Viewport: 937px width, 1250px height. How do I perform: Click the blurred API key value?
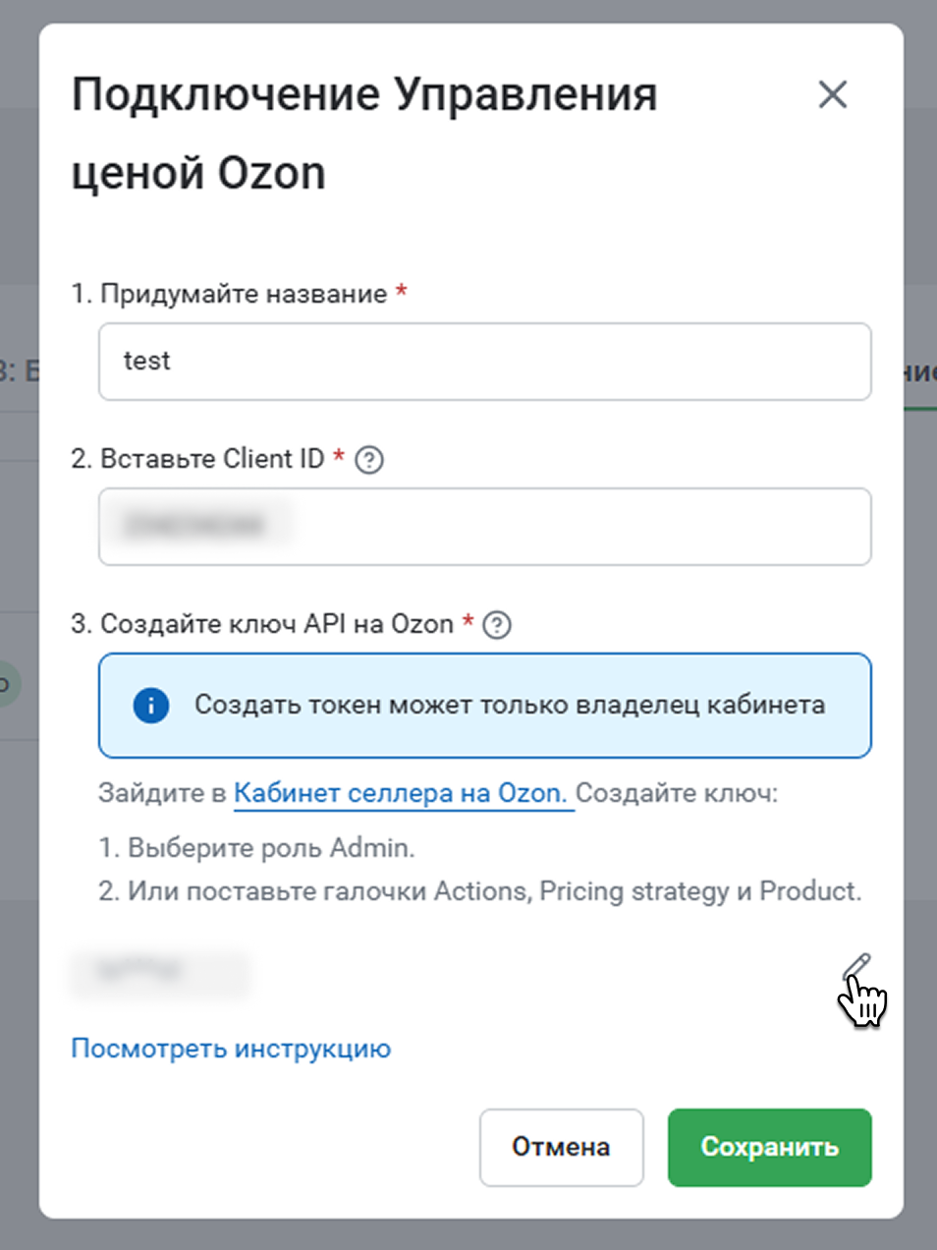pyautogui.click(x=158, y=972)
